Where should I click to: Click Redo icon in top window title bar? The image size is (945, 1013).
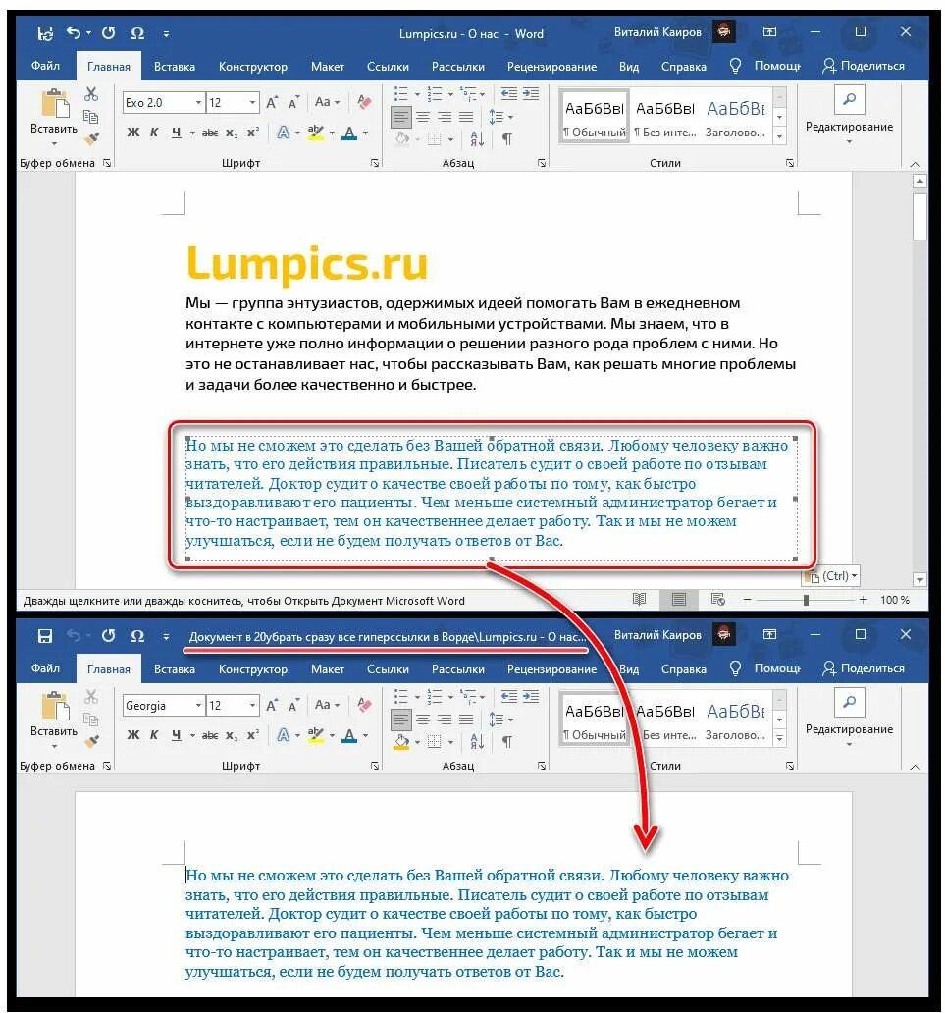[108, 33]
